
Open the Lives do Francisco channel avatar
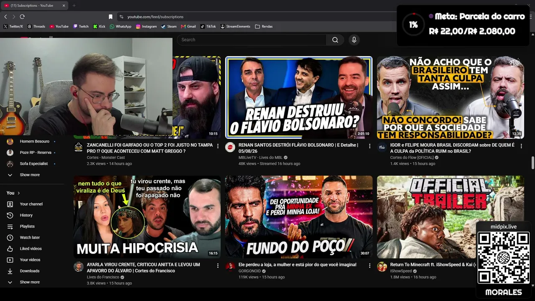(x=79, y=266)
